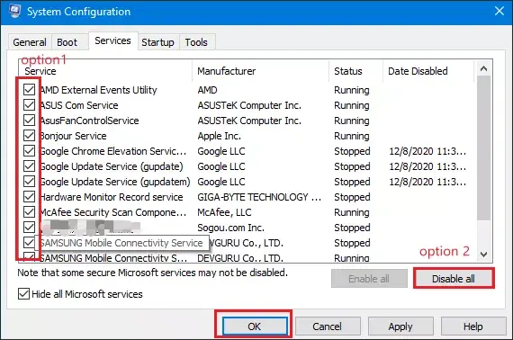
Task: Click Stopped status of Hardware Monitor row
Action: pyautogui.click(x=352, y=197)
